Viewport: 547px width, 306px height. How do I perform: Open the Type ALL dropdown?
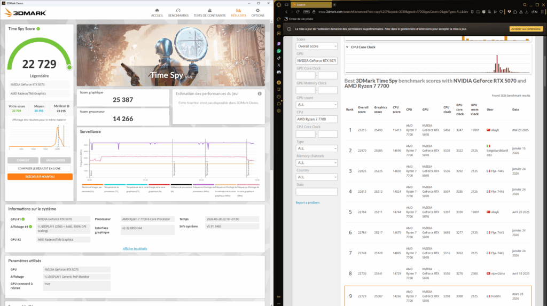click(316, 148)
